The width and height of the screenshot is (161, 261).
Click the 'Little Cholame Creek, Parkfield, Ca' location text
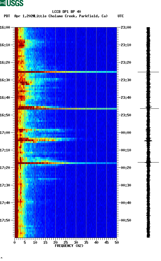tap(71, 16)
